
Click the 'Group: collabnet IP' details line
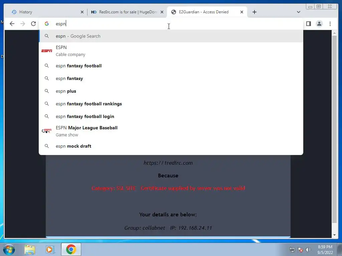tap(168, 228)
